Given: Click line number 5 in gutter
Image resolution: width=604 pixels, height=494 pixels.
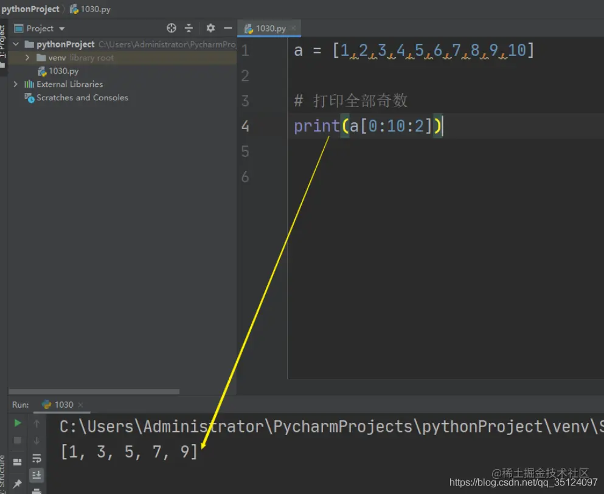Looking at the screenshot, I should tap(245, 151).
